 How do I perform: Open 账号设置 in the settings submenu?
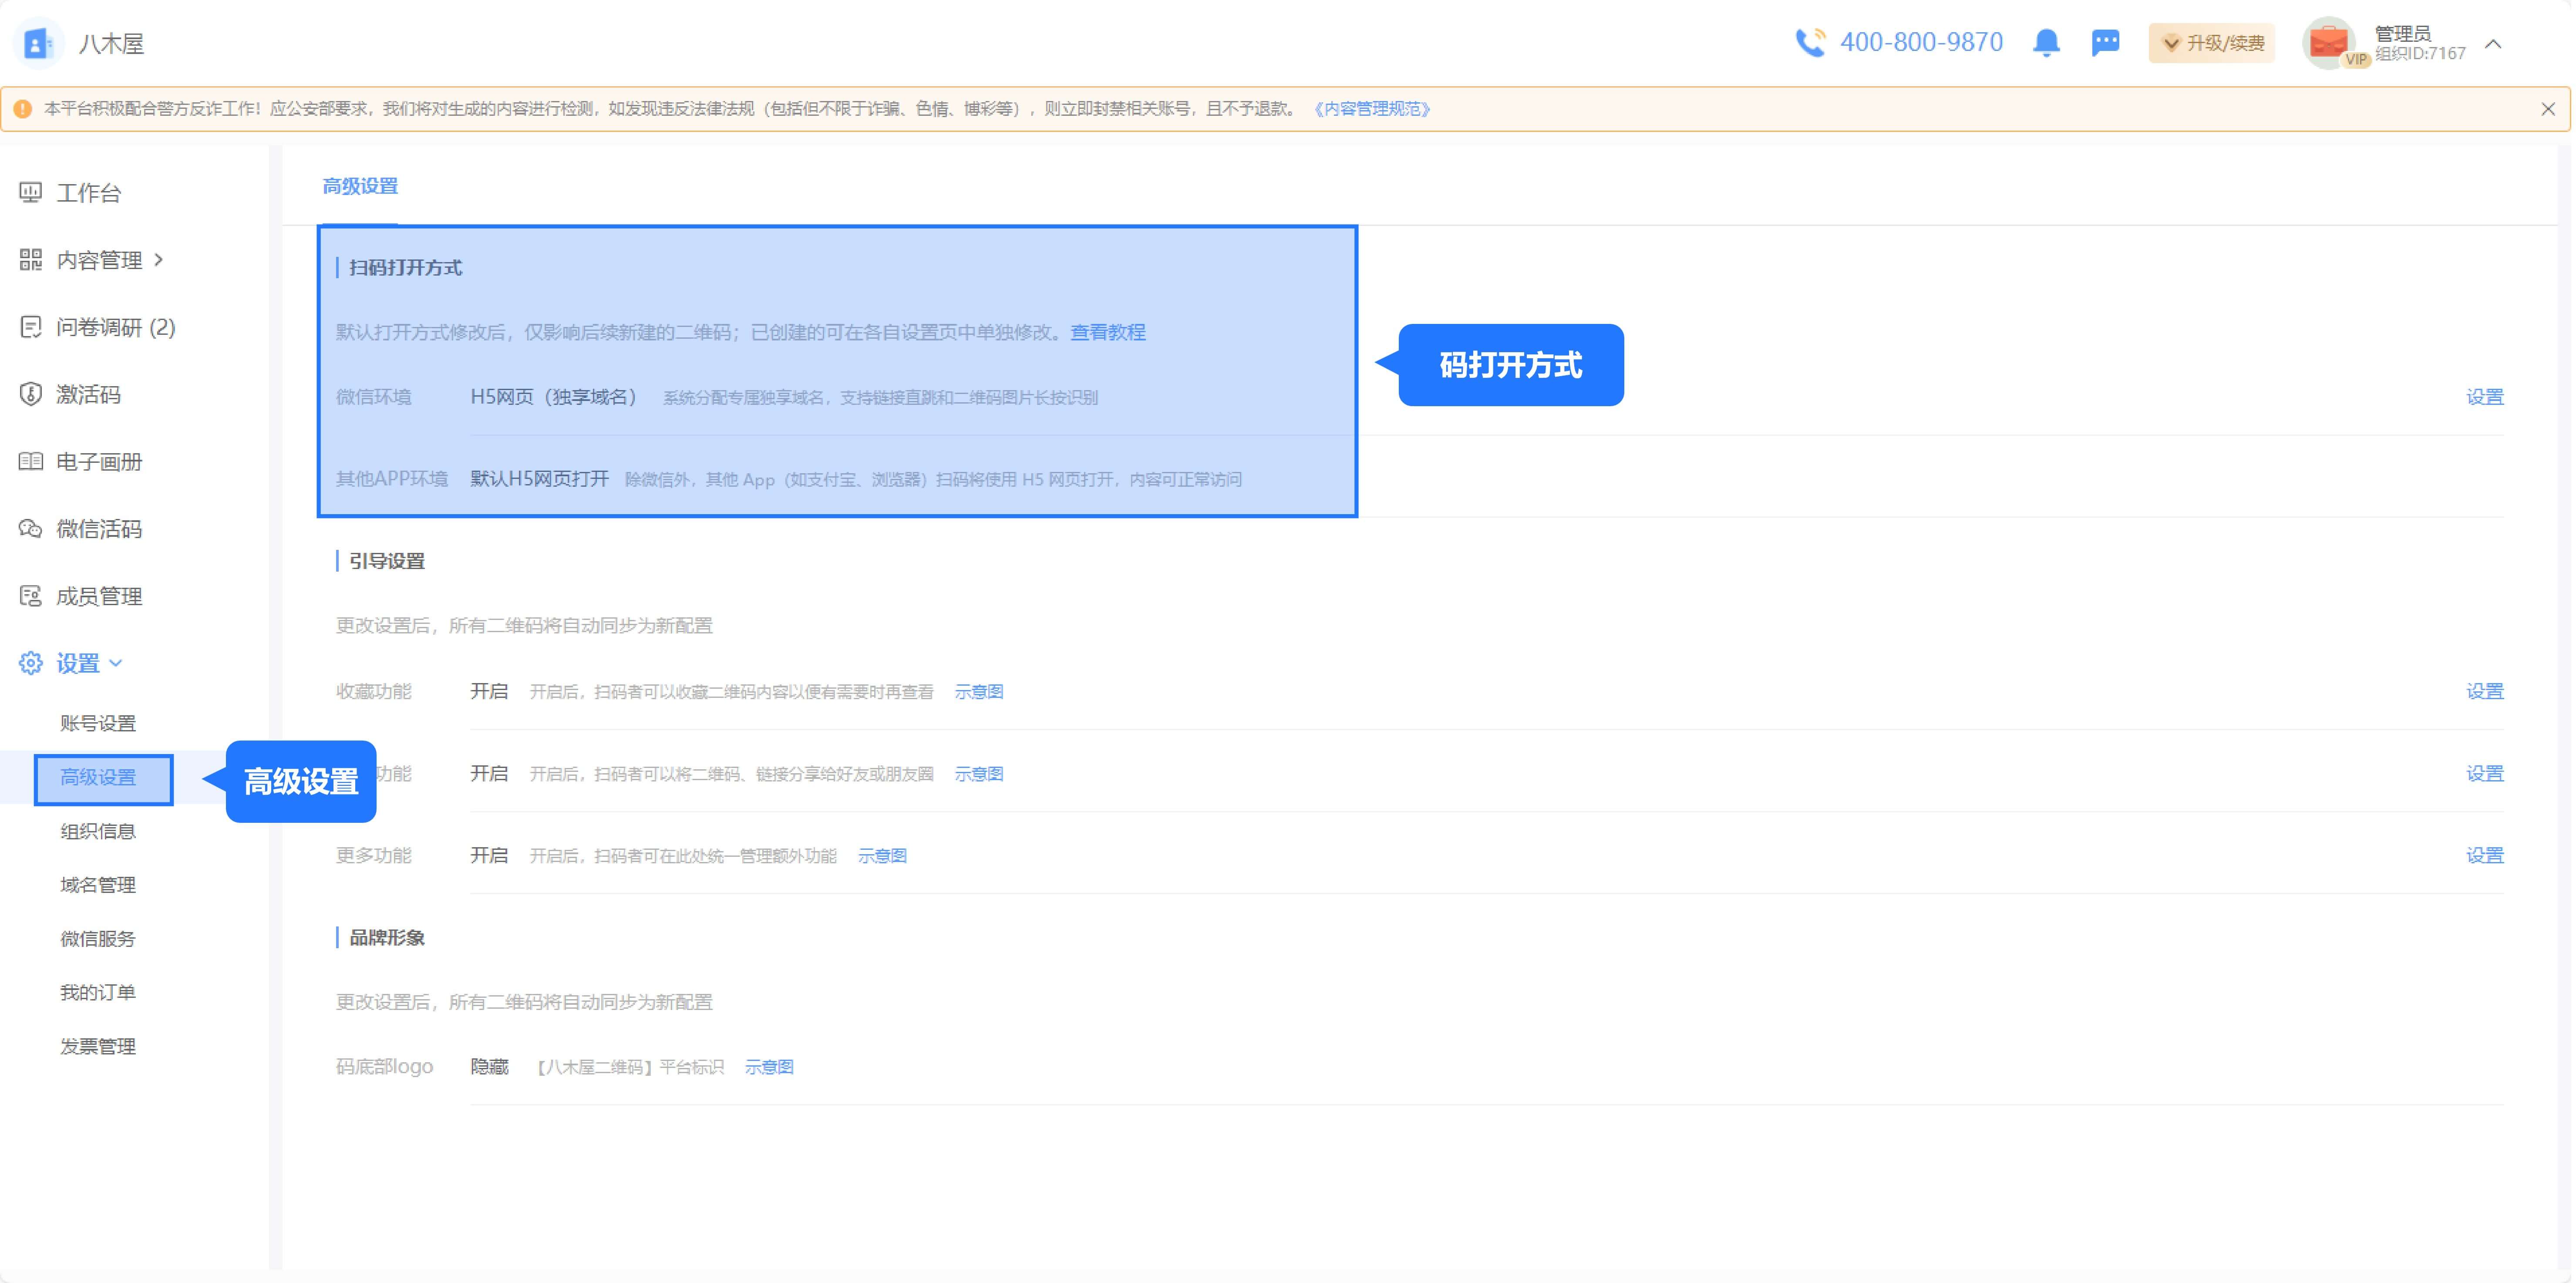pyautogui.click(x=98, y=723)
